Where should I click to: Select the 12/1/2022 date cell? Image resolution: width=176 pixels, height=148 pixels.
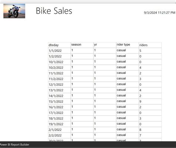pos(59,85)
